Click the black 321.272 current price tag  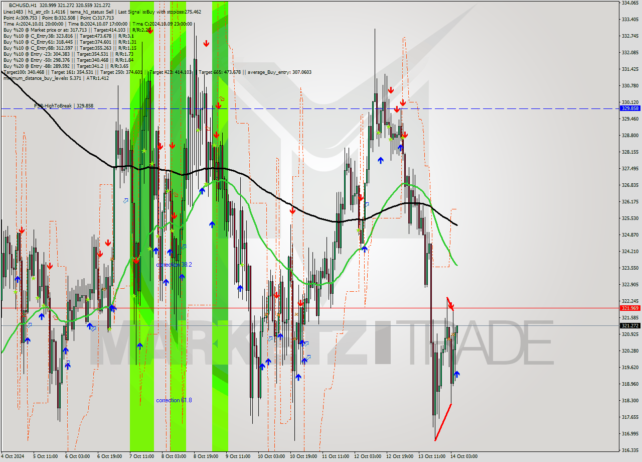630,325
